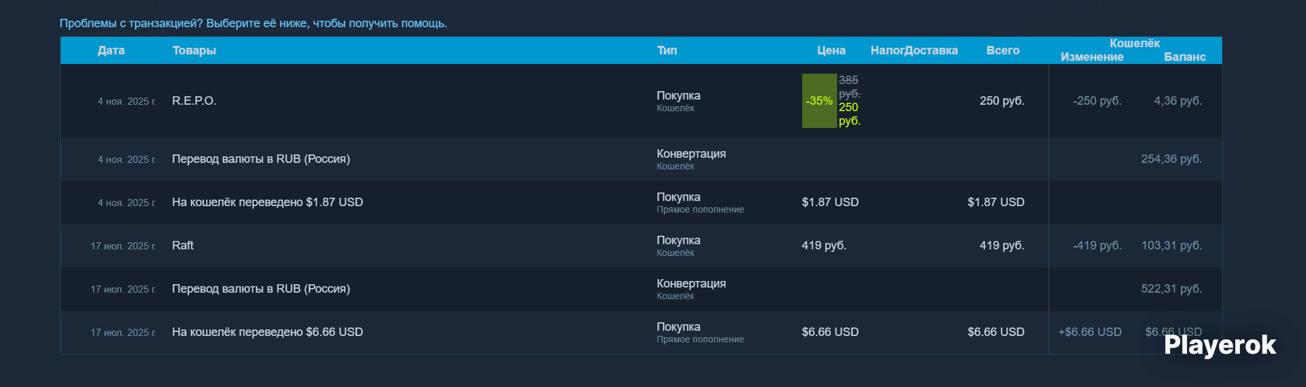The image size is (1306, 387).
Task: Click the Тип column header
Action: [667, 50]
